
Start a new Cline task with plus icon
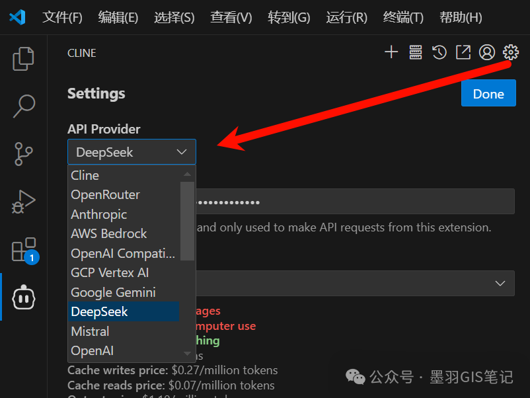(391, 52)
